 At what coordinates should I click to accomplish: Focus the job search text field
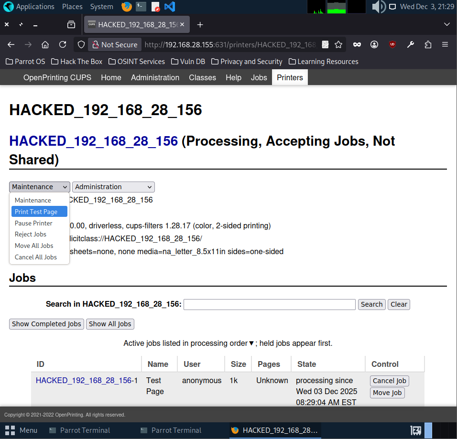tap(269, 304)
